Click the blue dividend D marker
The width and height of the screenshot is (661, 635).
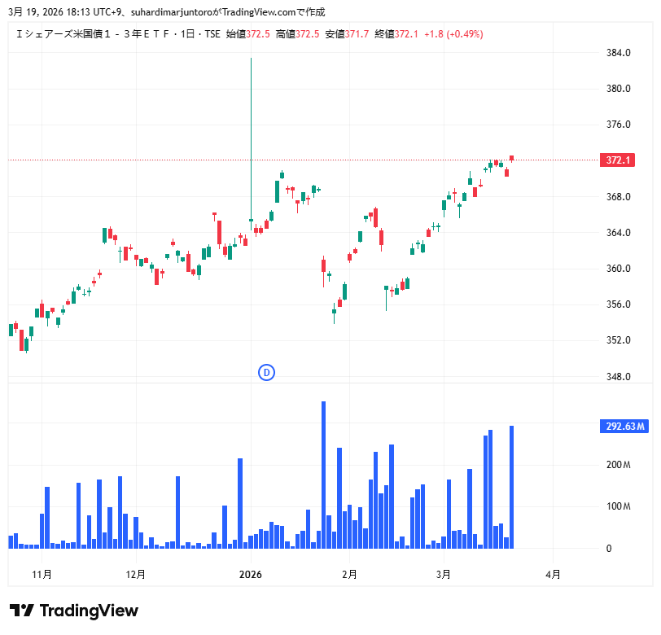[x=266, y=373]
